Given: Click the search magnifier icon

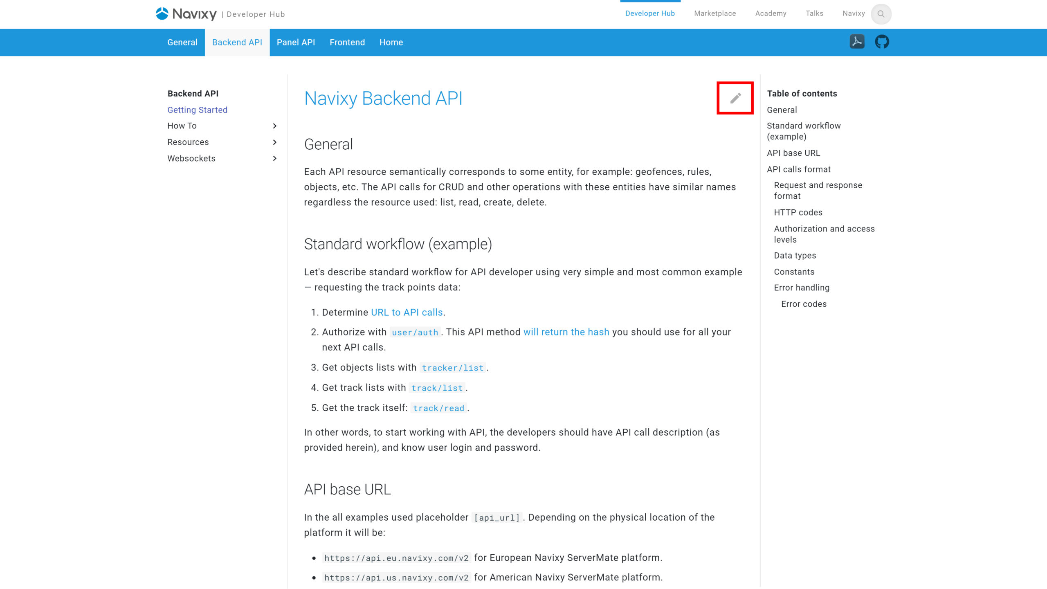Looking at the screenshot, I should (x=881, y=13).
